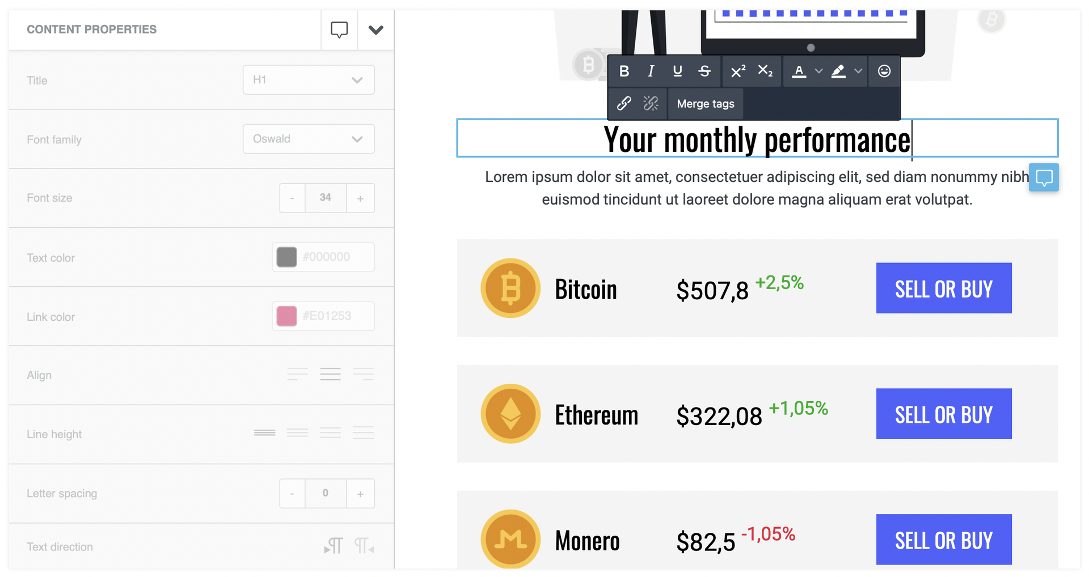
Task: Select right-to-left text direction
Action: 364,546
